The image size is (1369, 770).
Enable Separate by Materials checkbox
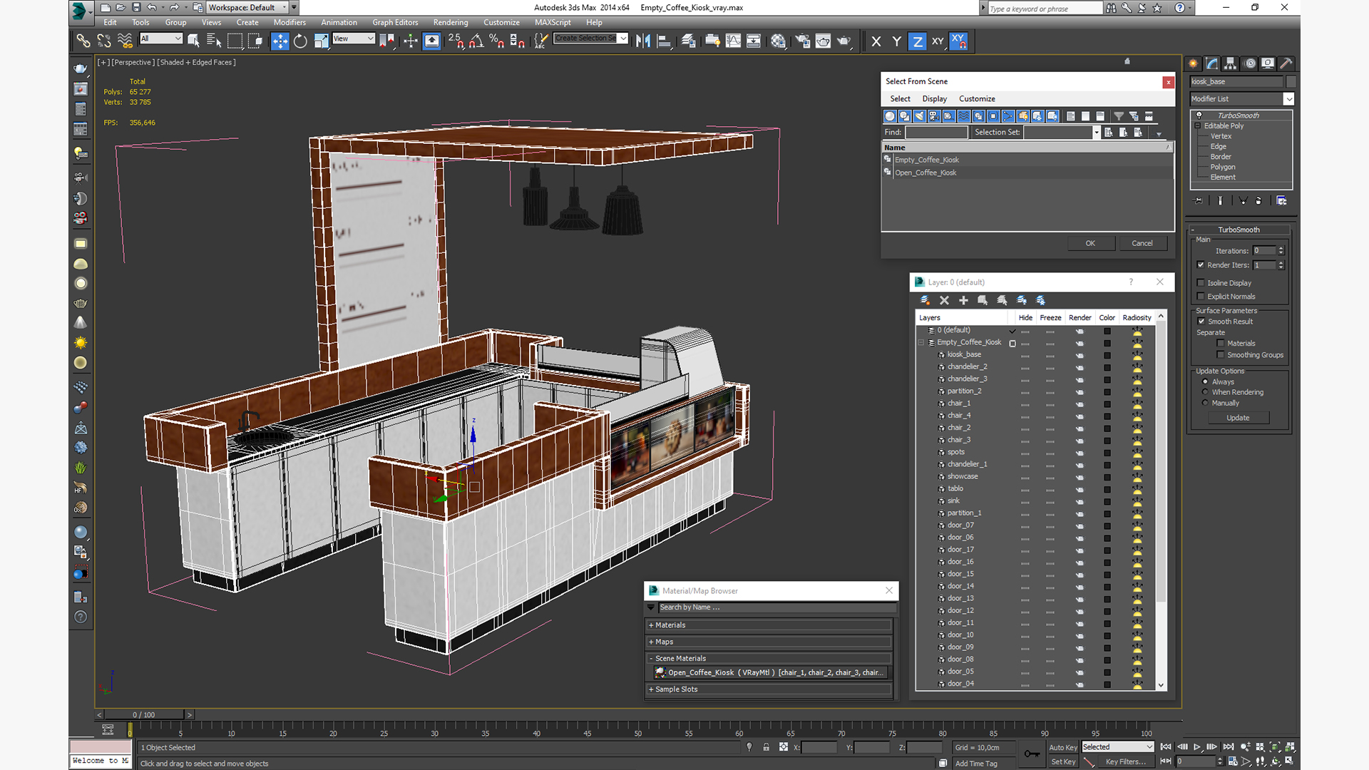click(x=1221, y=344)
